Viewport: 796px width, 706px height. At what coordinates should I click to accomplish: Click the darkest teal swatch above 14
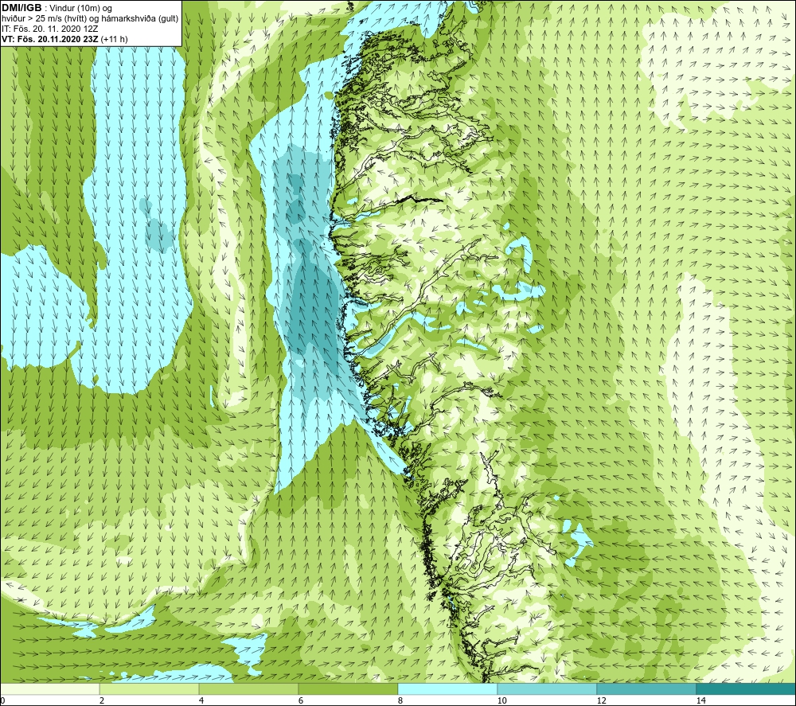[x=746, y=688]
